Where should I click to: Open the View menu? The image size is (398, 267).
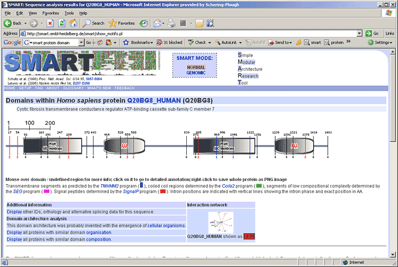tap(32, 13)
